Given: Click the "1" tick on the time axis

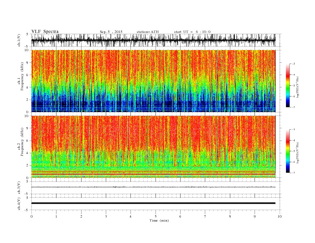Looking at the screenshot, I should tap(56, 216).
